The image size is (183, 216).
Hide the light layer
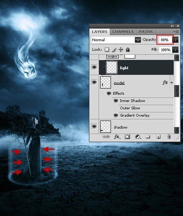[x=94, y=67]
